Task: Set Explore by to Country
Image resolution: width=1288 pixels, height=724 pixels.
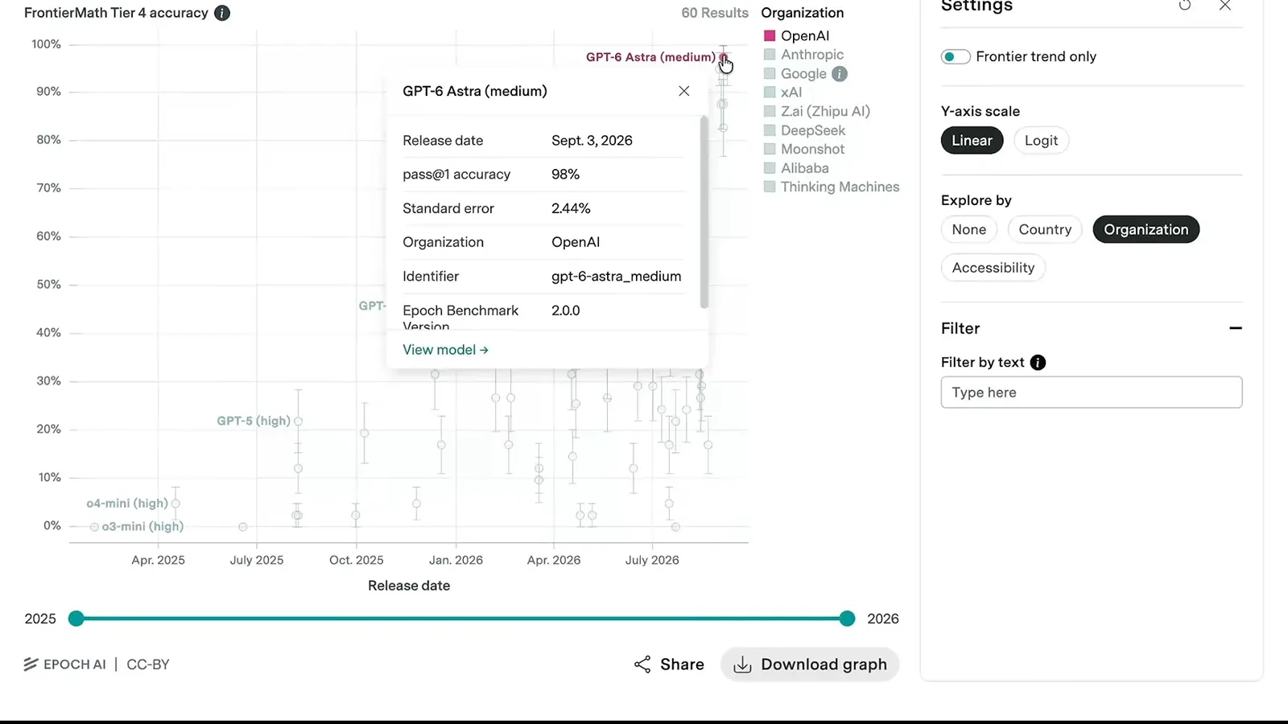Action: tap(1045, 230)
